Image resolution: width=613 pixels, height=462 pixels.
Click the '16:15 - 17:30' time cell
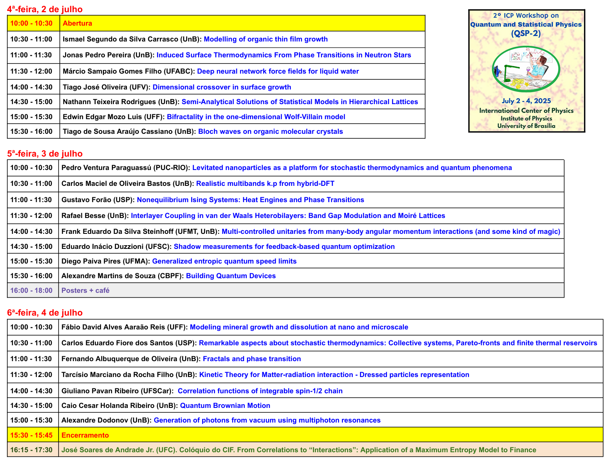[x=33, y=450]
